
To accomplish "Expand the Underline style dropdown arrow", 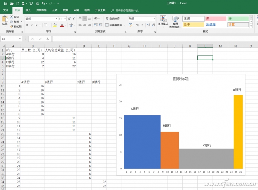I will pos(40,25).
